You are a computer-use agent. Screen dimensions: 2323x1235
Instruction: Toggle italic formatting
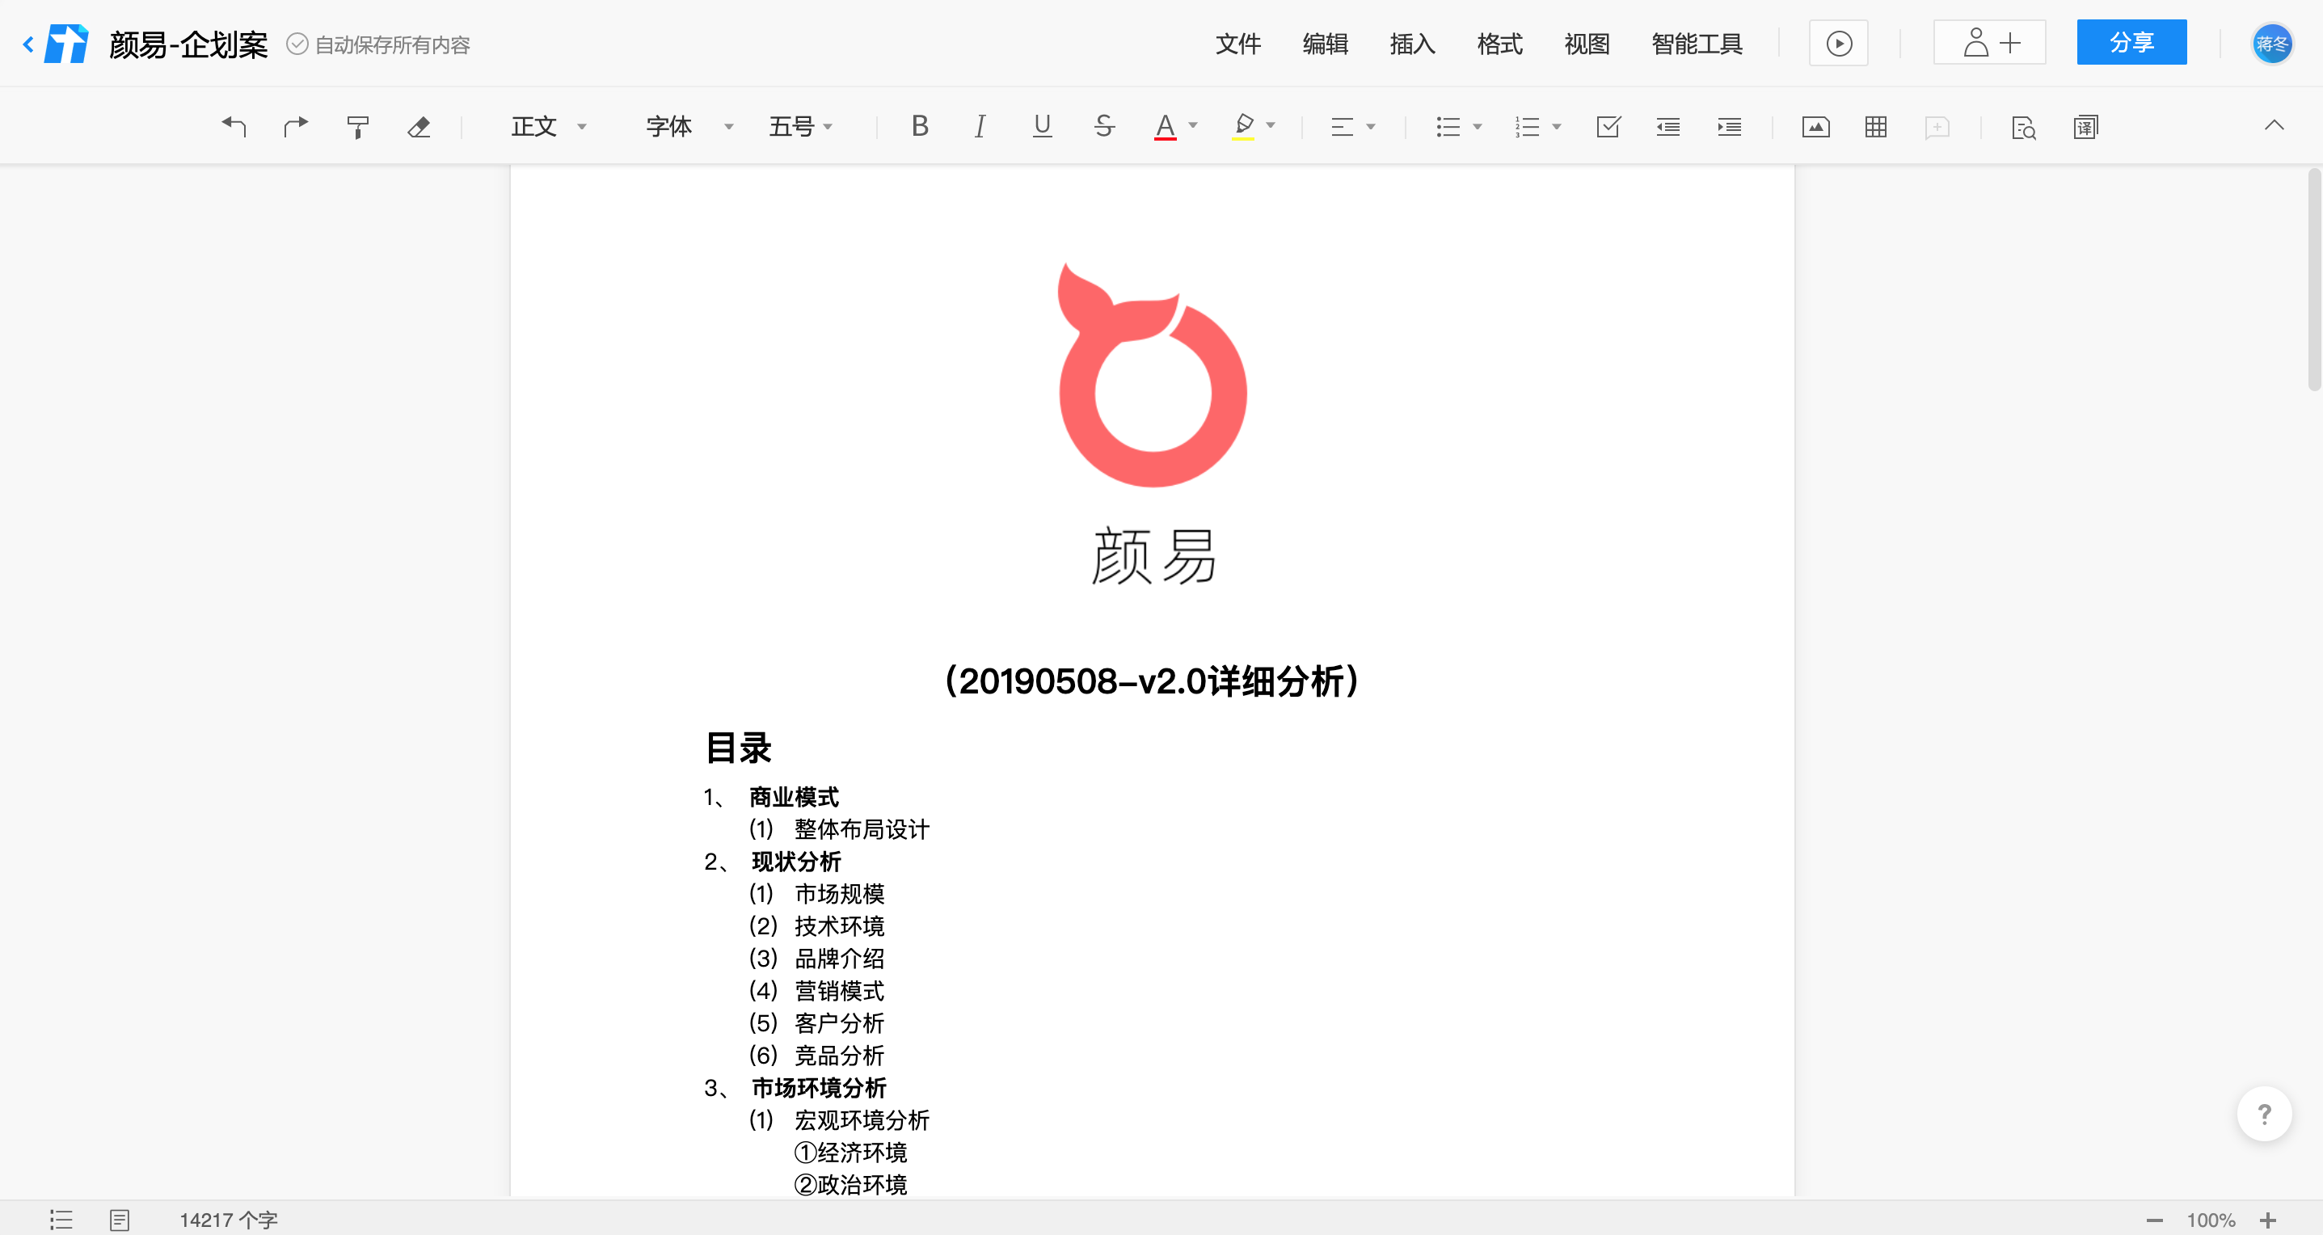[x=980, y=126]
